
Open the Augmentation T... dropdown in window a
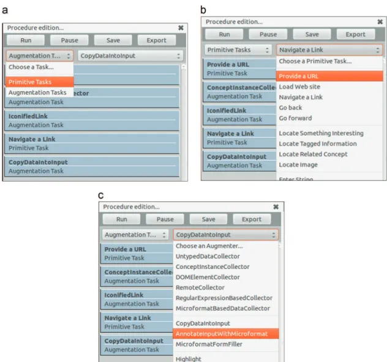(39, 56)
